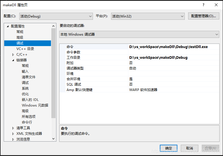
Task: Select 常规 under 链接器
Action: click(x=25, y=66)
